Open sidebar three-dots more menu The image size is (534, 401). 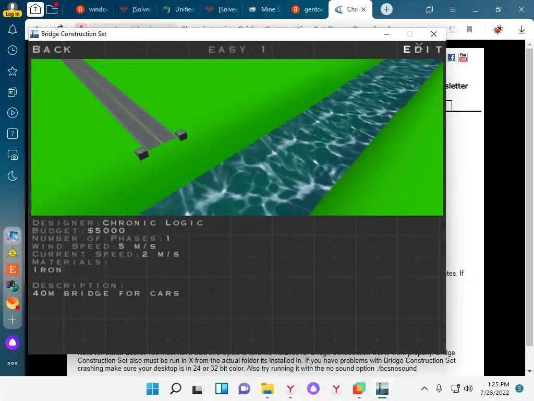point(13,363)
